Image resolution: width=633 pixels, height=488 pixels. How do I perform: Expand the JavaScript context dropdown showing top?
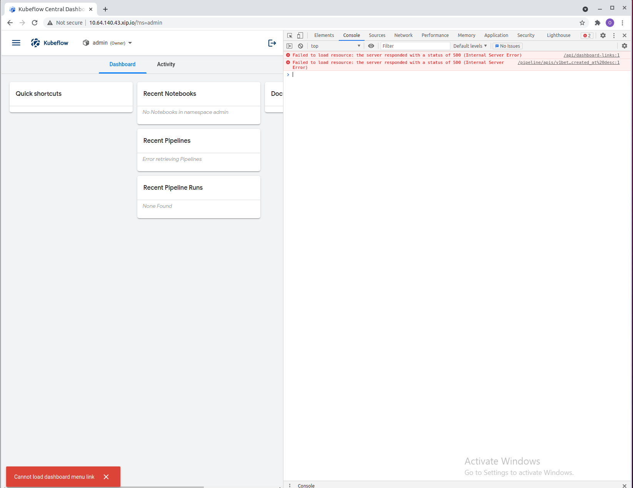point(335,46)
